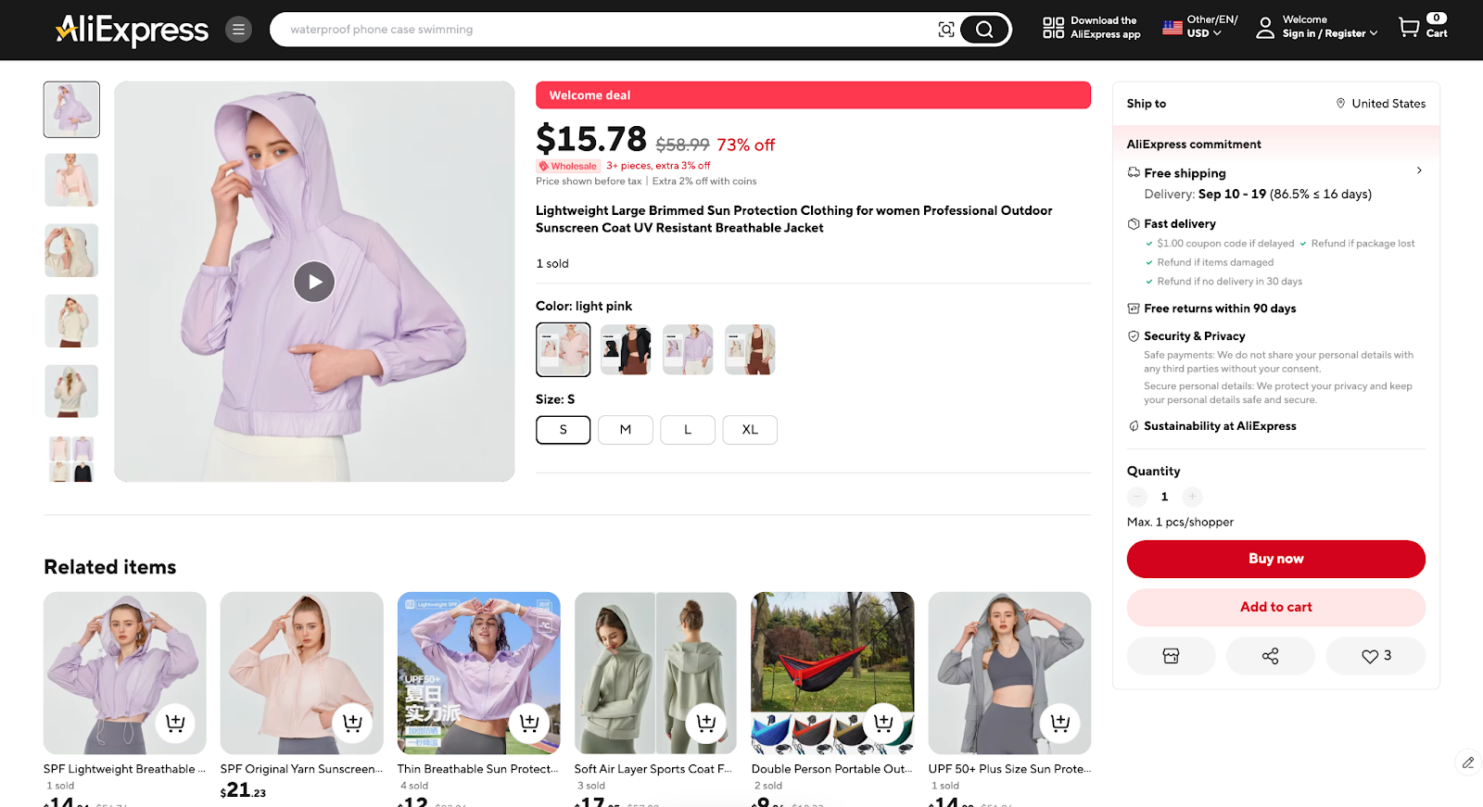Open UPF 50+ Plus Size Sun item
This screenshot has width=1483, height=807.
[x=1009, y=673]
